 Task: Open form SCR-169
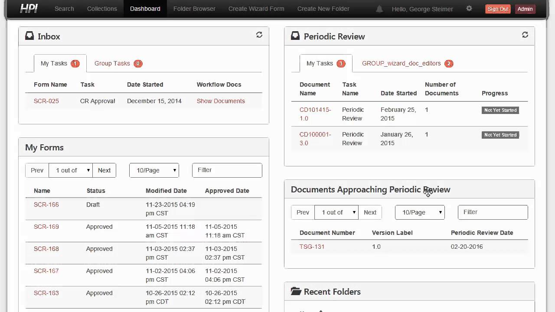46,227
